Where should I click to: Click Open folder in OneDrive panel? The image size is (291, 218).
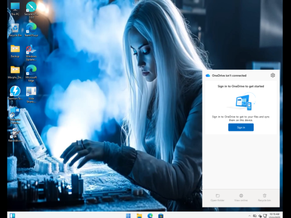pyautogui.click(x=218, y=198)
